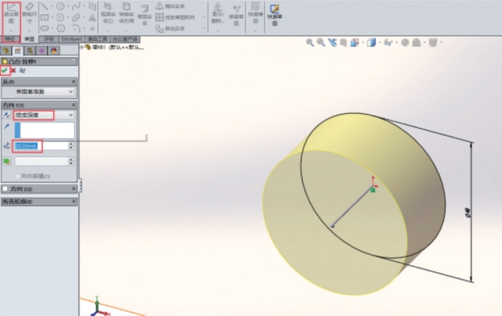Click the Zoom to Fit view icon
This screenshot has width=502, height=316.
(x=310, y=42)
